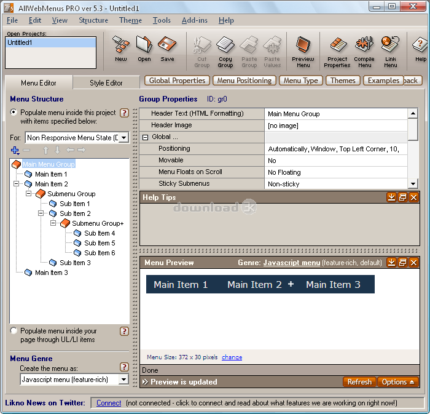430x414 pixels.
Task: Click the Cut Group toolbar icon
Action: click(x=202, y=52)
